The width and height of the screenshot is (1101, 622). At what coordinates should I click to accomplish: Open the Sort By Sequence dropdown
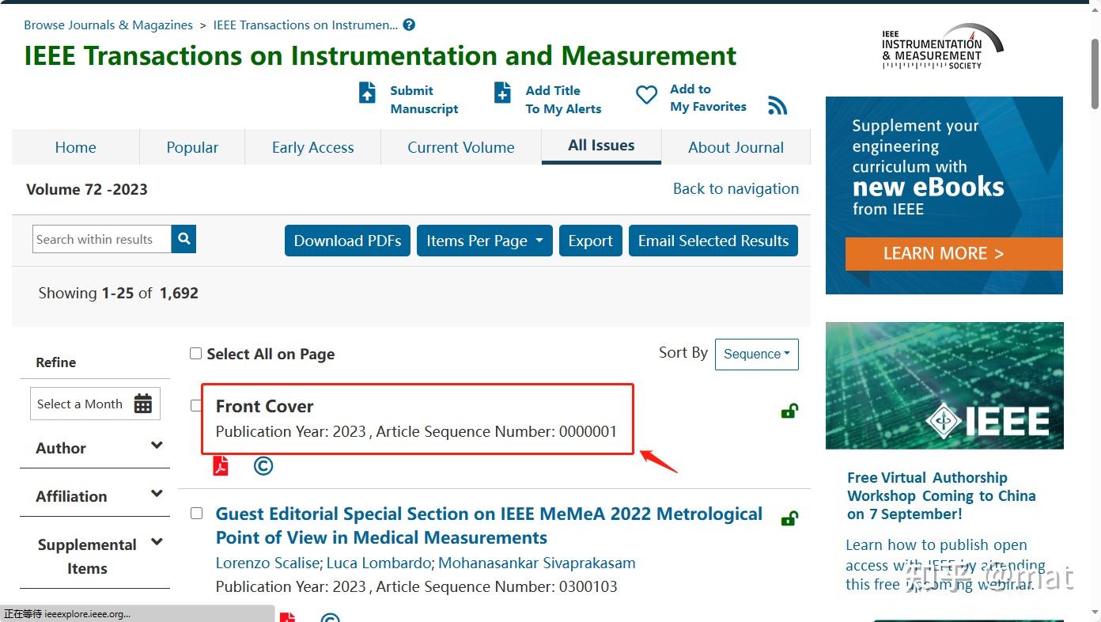[x=756, y=354]
